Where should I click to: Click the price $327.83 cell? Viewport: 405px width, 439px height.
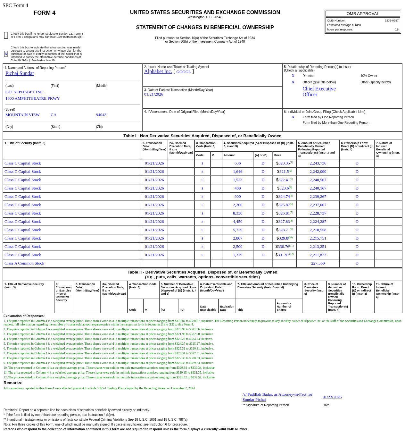[x=285, y=222]
